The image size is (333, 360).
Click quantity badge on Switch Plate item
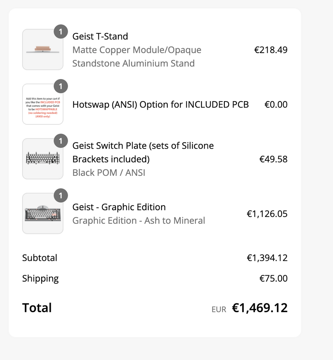click(x=61, y=141)
